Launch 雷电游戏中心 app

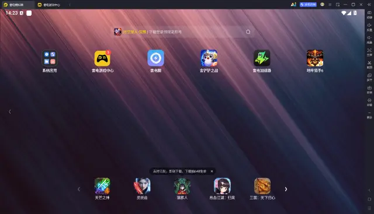(102, 58)
